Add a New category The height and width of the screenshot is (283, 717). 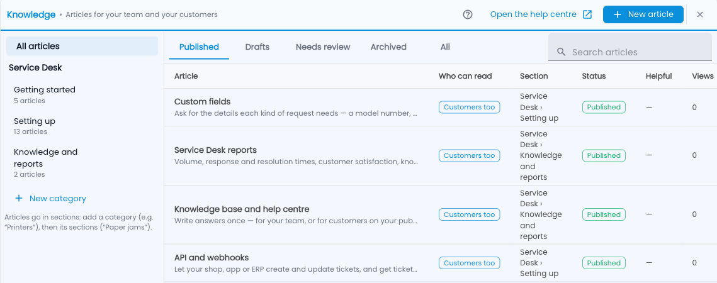pyautogui.click(x=50, y=199)
